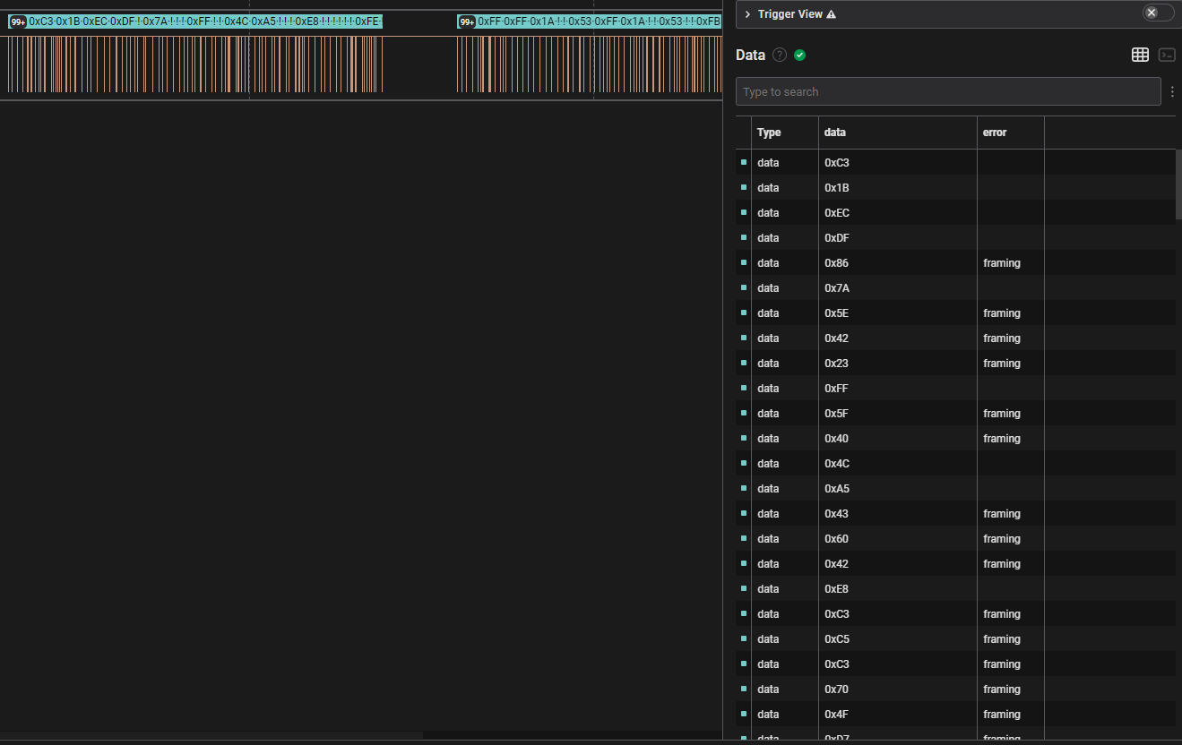Click the 0x4C decoded frame in waveform strip
Image resolution: width=1182 pixels, height=745 pixels.
236,21
